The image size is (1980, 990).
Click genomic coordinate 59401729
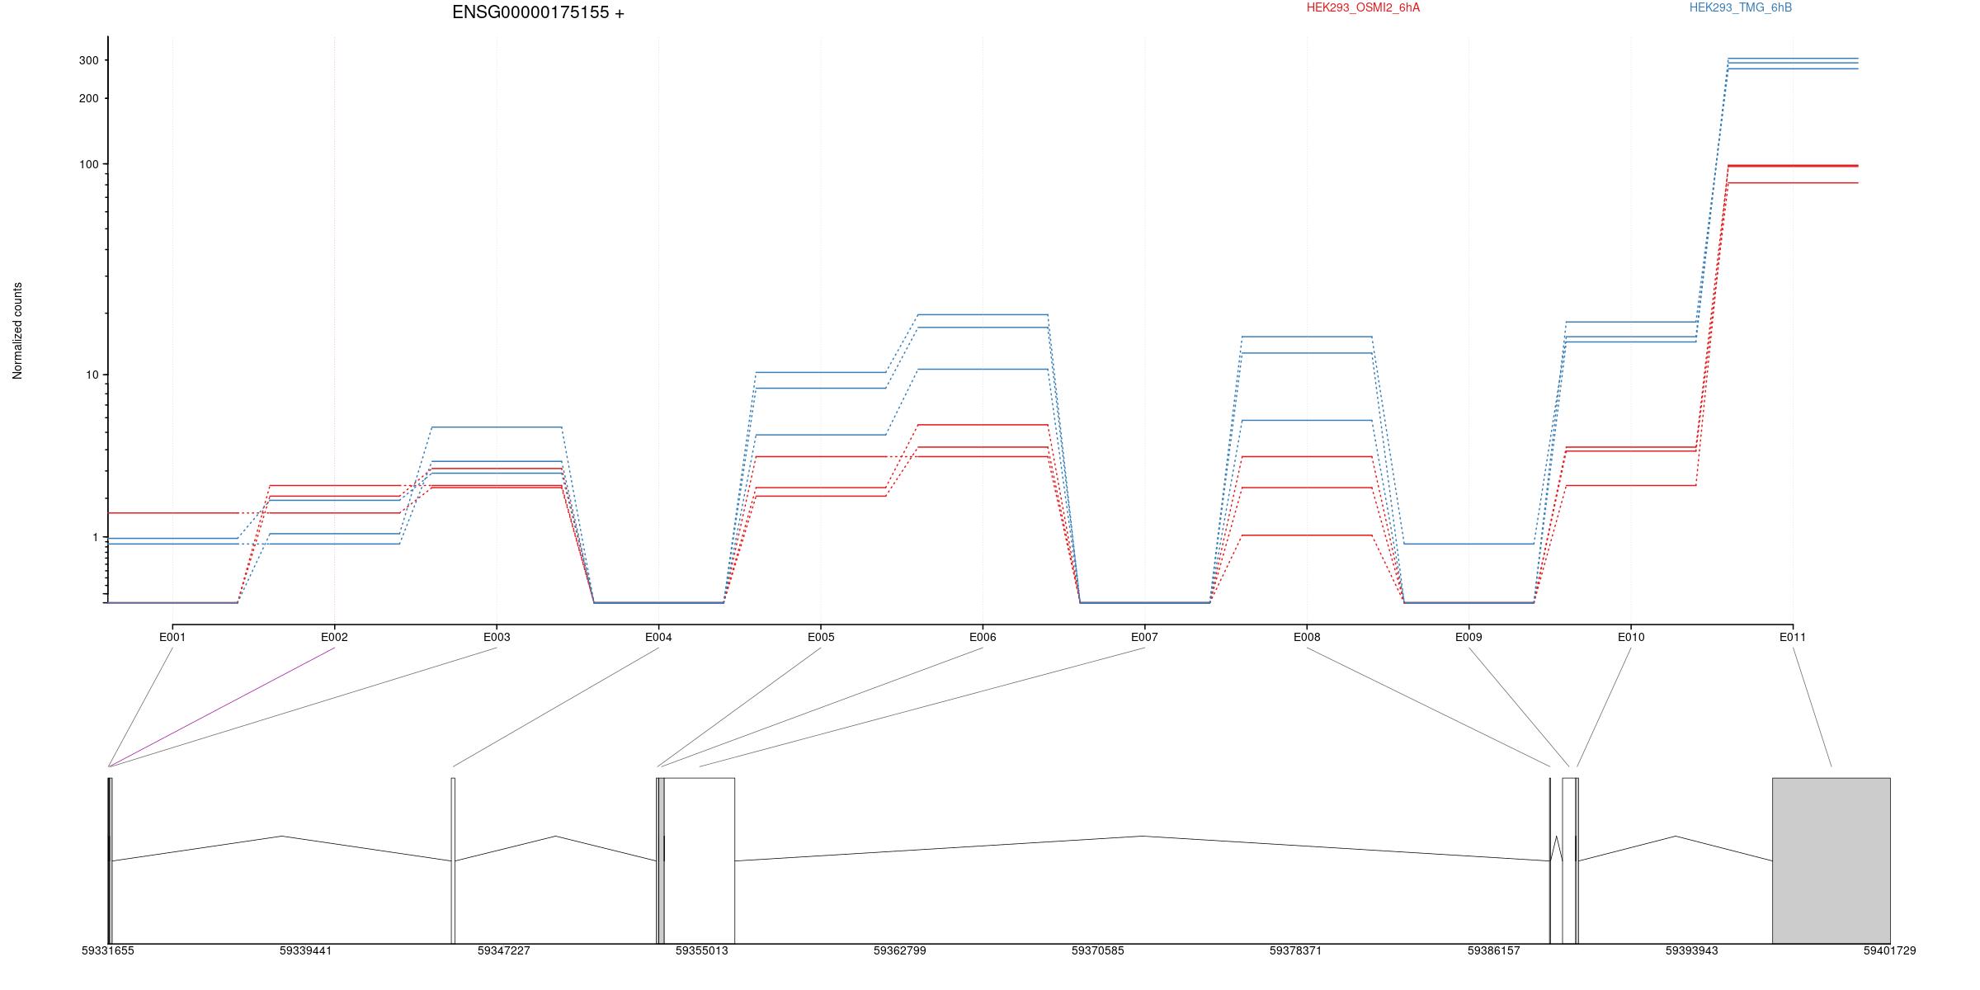[1890, 950]
